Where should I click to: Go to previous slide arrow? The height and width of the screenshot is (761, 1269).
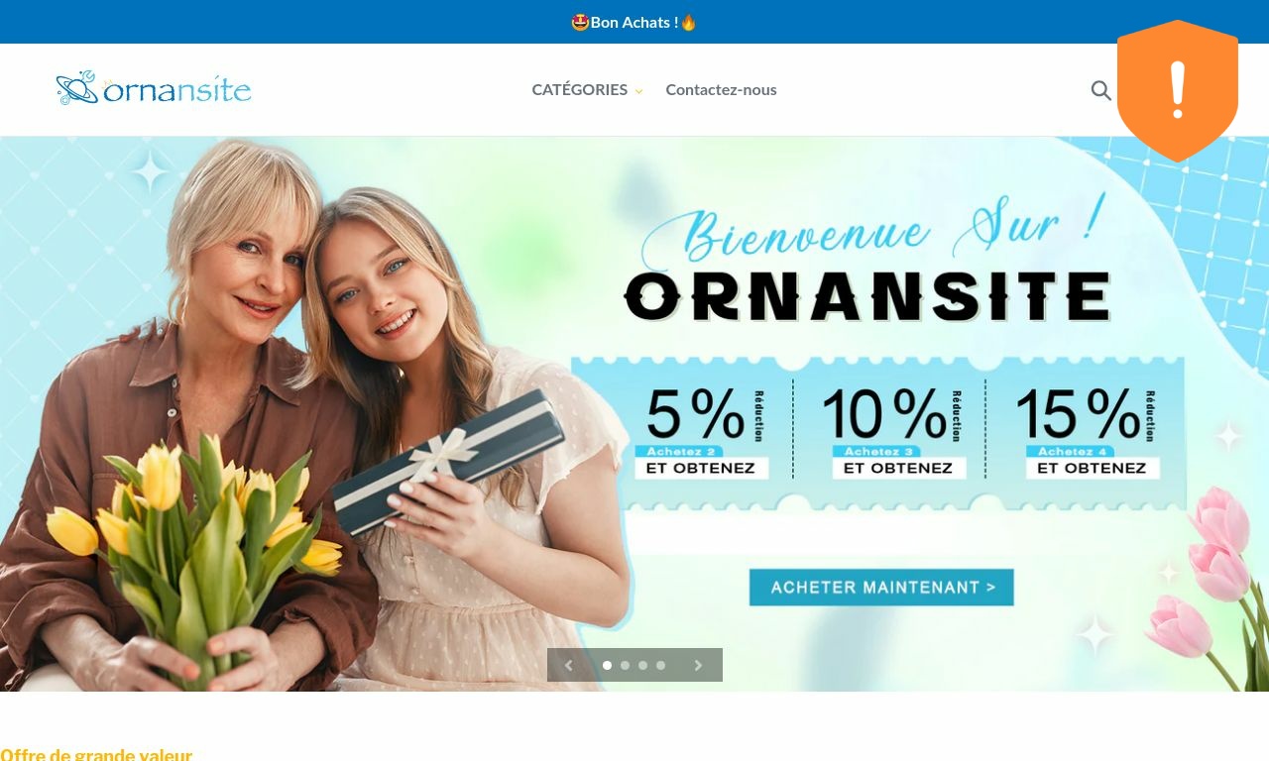568,666
